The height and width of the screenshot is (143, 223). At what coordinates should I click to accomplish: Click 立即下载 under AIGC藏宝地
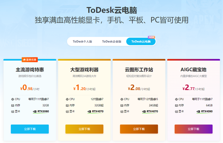click(x=194, y=129)
